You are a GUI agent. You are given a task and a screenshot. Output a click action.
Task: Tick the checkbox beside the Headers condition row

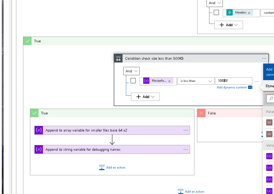coord(216,12)
